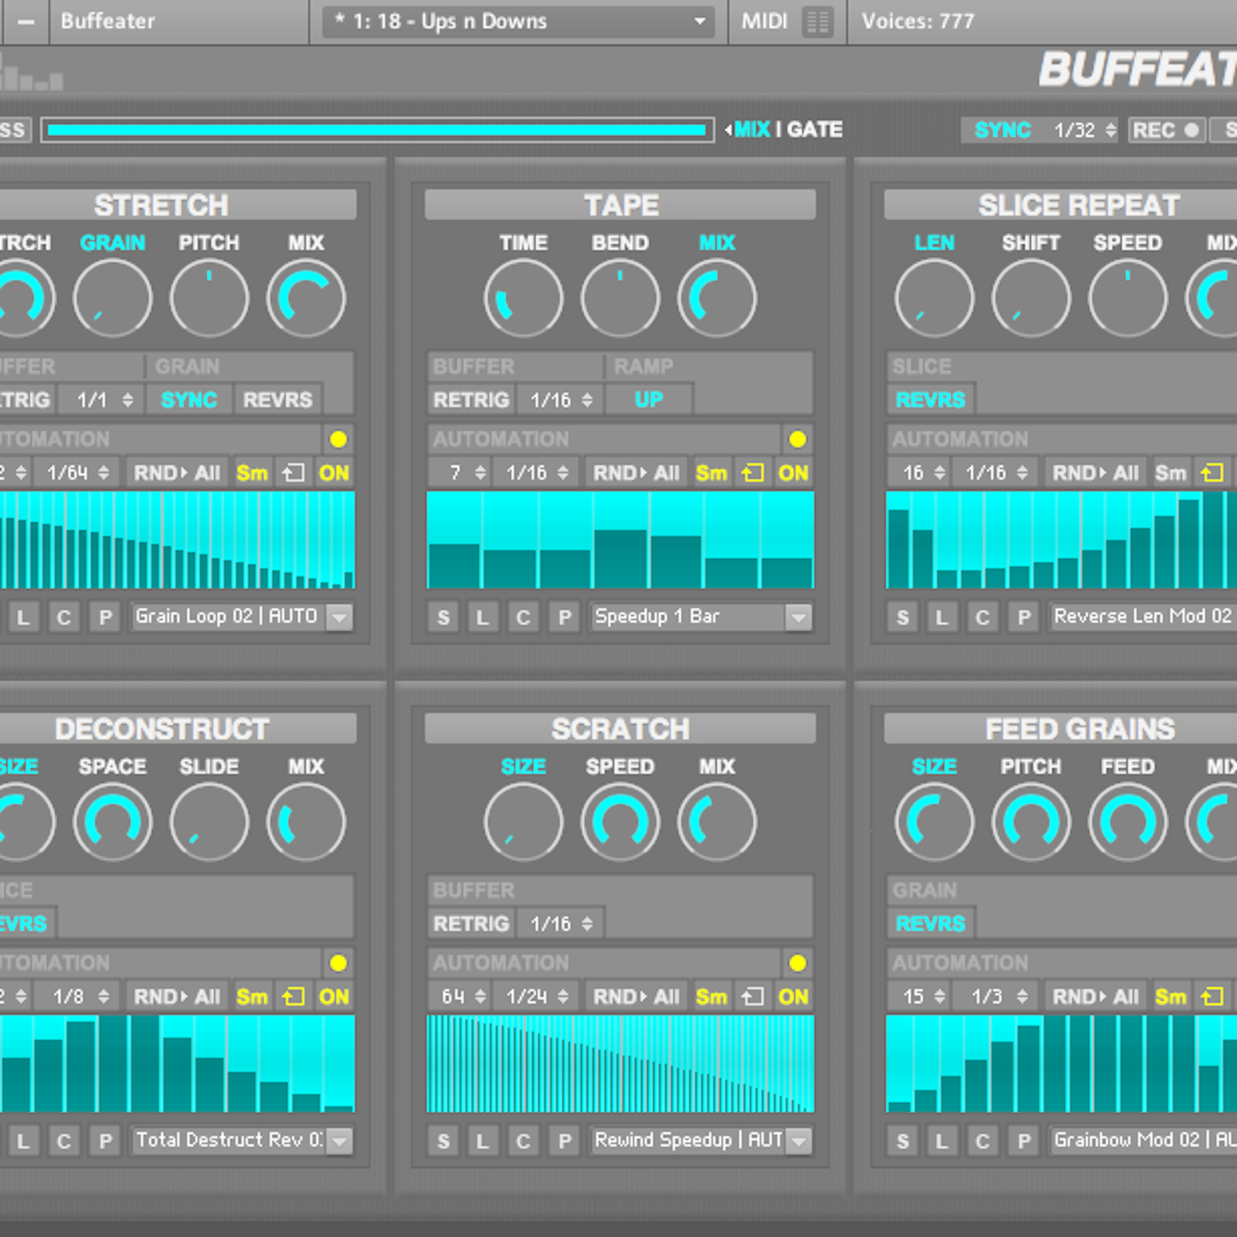1237x1237 pixels.
Task: Select the SPEED parameter label in Scratch
Action: click(621, 767)
